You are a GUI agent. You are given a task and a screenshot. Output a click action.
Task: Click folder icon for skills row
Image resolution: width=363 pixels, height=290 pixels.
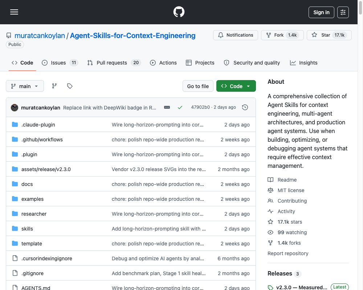coord(15,228)
